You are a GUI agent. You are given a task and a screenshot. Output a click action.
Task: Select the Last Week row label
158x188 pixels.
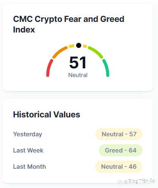(x=28, y=150)
